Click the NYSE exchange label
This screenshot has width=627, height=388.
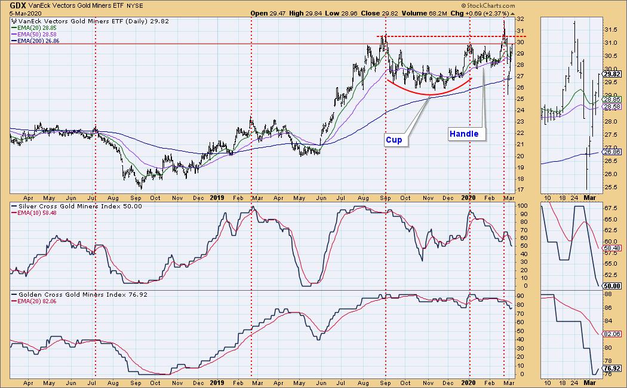(134, 6)
